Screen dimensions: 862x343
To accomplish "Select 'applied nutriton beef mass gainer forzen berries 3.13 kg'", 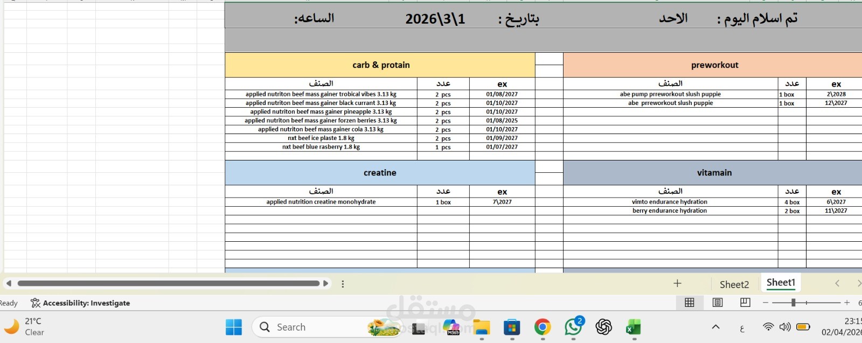I will (x=321, y=121).
